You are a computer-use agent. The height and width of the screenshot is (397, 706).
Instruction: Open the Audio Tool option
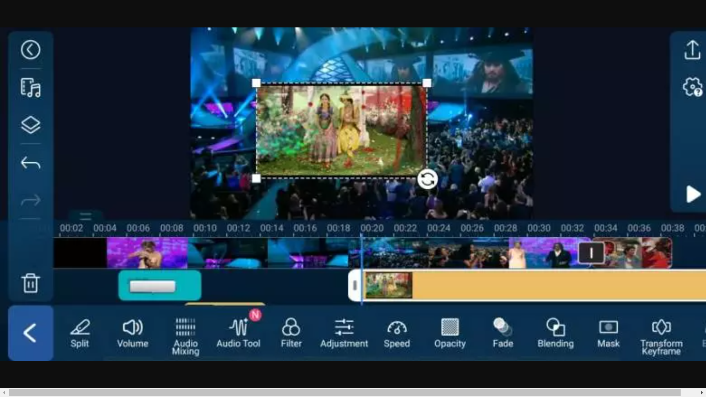click(x=238, y=334)
